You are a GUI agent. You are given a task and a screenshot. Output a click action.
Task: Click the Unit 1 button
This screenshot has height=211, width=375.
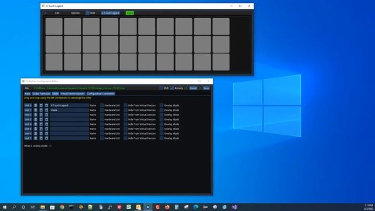28,110
